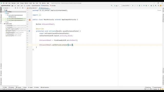Open the Problems tool window button
The height and width of the screenshot is (92, 164).
pyautogui.click(x=11, y=87)
